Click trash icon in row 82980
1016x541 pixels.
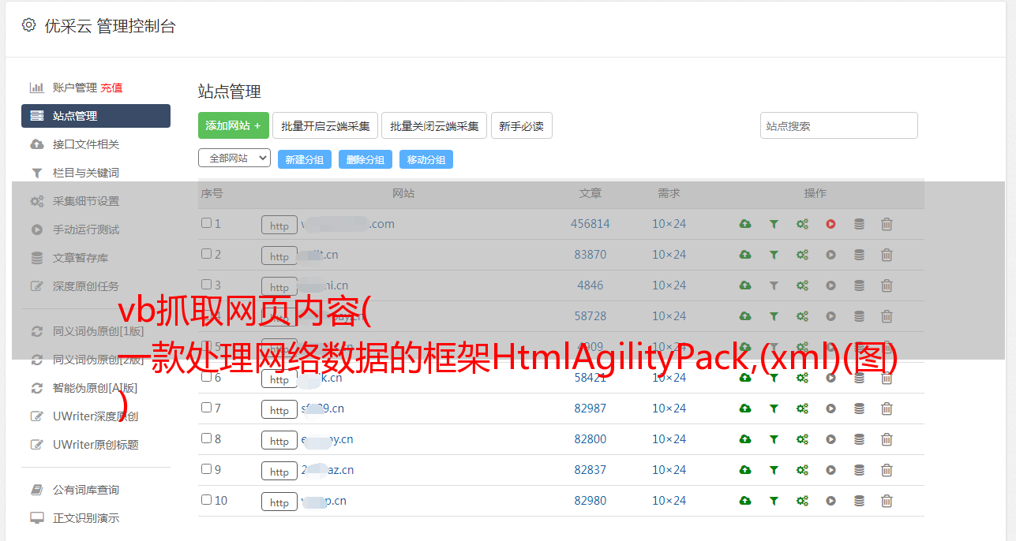point(887,501)
